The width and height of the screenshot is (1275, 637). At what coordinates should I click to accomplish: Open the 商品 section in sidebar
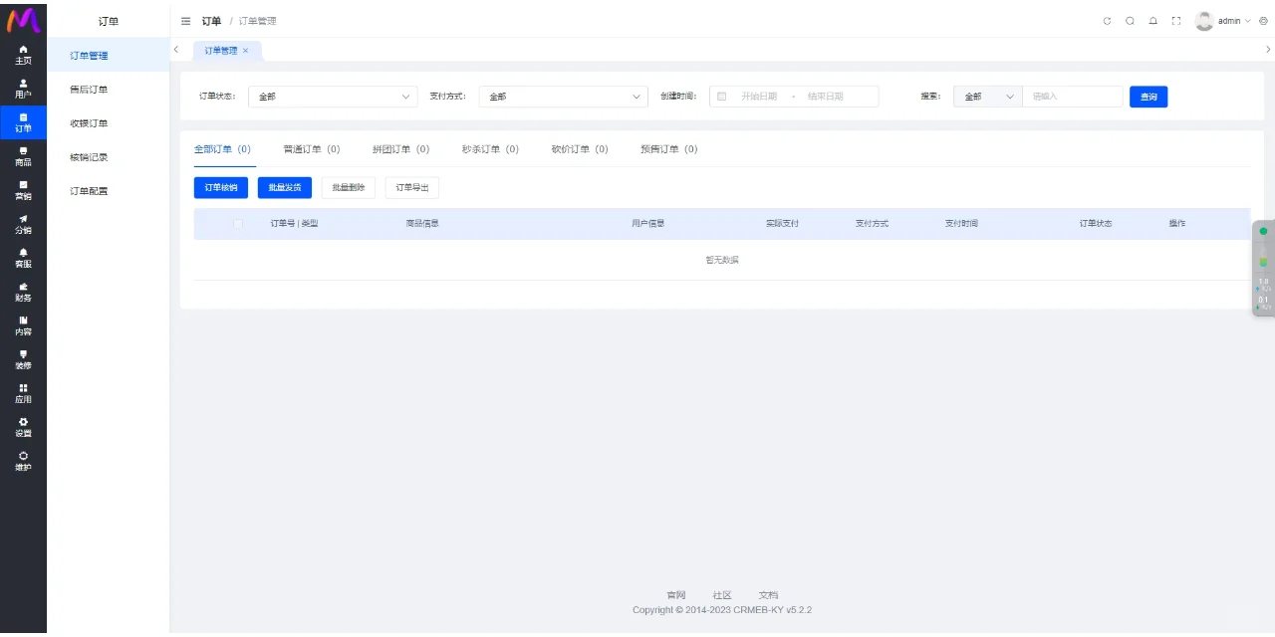point(23,156)
